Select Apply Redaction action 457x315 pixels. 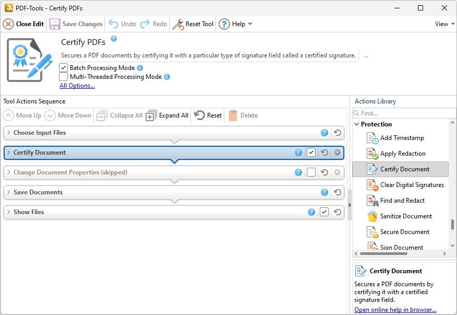click(x=401, y=154)
